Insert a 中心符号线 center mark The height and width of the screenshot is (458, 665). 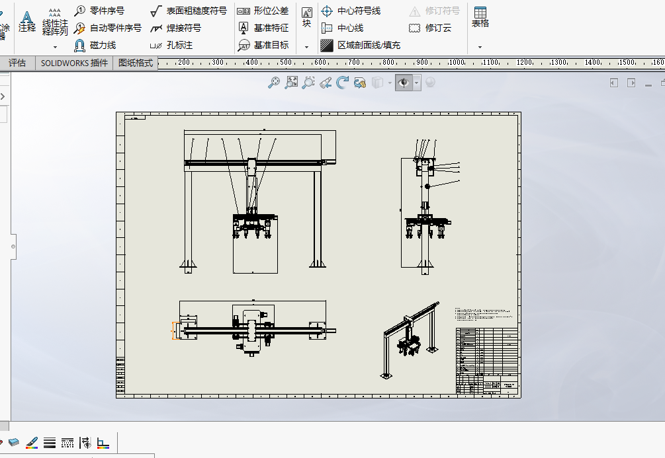pyautogui.click(x=351, y=11)
